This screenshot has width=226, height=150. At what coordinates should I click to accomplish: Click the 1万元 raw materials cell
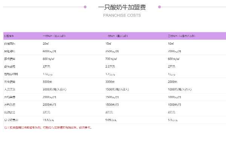click(171, 74)
